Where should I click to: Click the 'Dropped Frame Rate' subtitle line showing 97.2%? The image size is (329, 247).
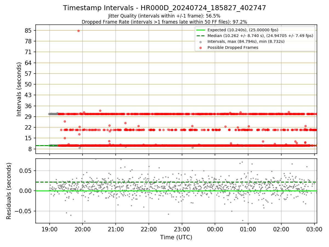click(x=164, y=22)
